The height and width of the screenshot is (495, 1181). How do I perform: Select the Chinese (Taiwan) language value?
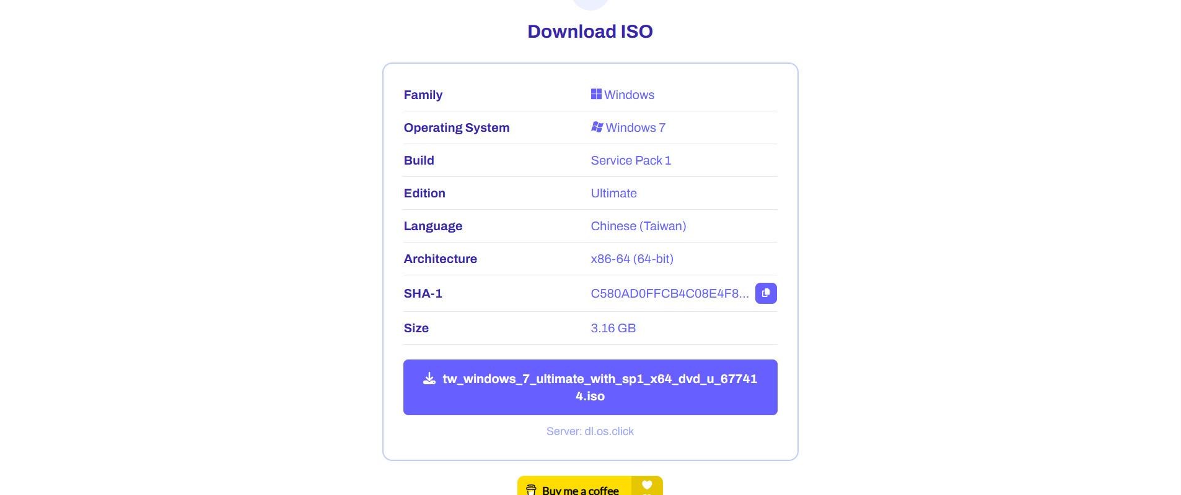tap(638, 226)
